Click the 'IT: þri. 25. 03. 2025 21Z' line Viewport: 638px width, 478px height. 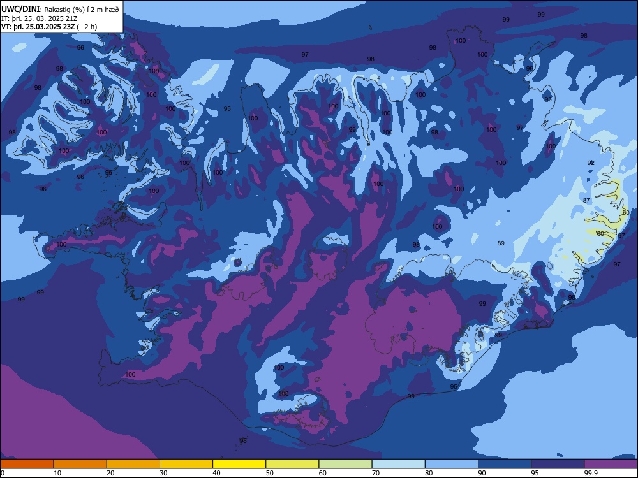(x=40, y=18)
